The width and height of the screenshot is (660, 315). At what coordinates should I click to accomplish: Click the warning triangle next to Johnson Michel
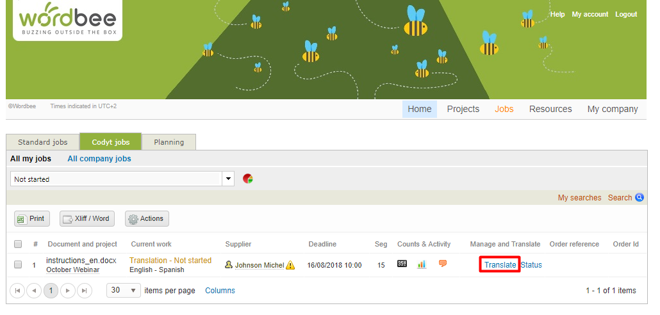(x=290, y=265)
